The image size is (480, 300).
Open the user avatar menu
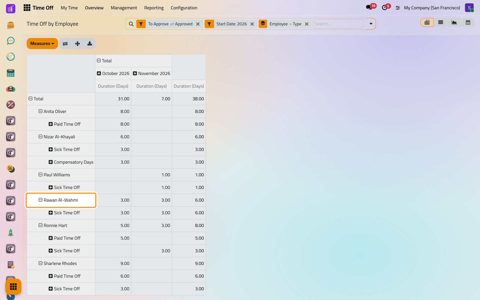pyautogui.click(x=469, y=8)
